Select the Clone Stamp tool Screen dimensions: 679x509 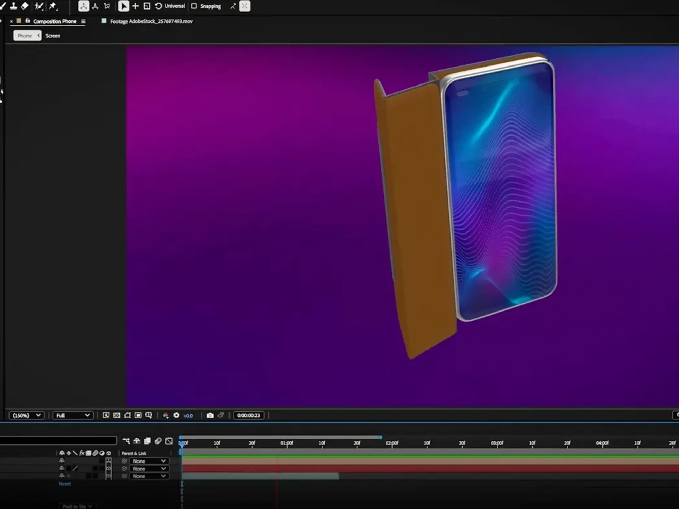[x=14, y=6]
